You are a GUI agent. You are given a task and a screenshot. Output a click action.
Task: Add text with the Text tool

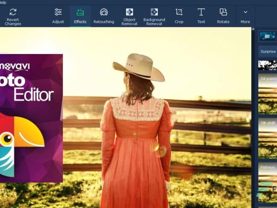click(x=201, y=16)
